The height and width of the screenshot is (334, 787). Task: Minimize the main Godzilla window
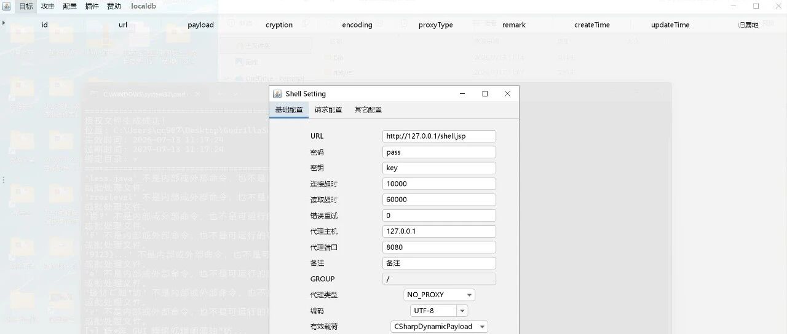tap(734, 6)
